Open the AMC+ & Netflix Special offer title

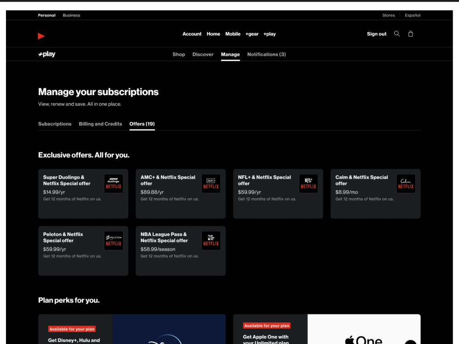[168, 180]
